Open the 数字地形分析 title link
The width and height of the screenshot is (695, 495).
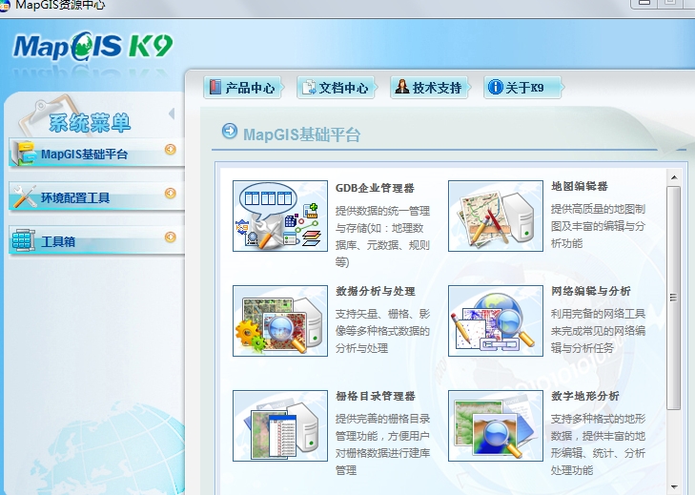pos(585,396)
